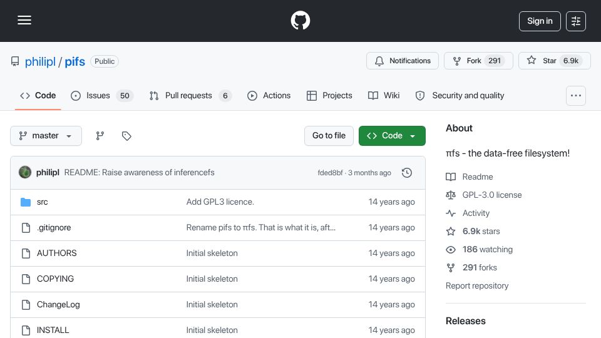601x338 pixels.
Task: Click the Sign in button
Action: (x=540, y=21)
